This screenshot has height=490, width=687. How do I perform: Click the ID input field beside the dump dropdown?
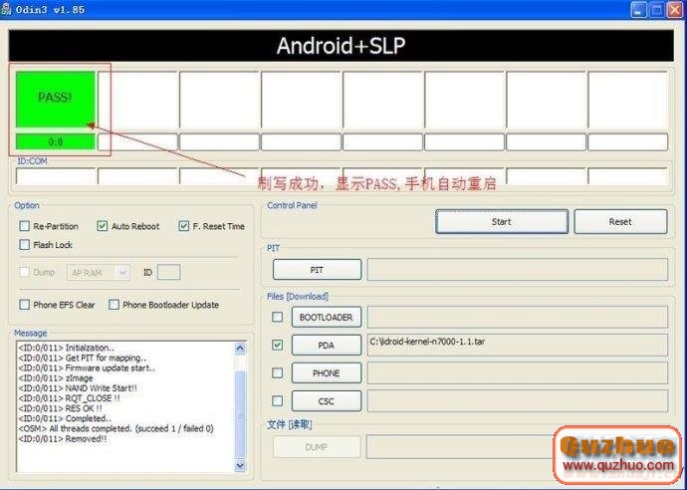pos(168,273)
